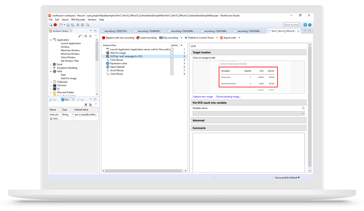Click the gear settings icon in main toolbar

tap(82, 25)
